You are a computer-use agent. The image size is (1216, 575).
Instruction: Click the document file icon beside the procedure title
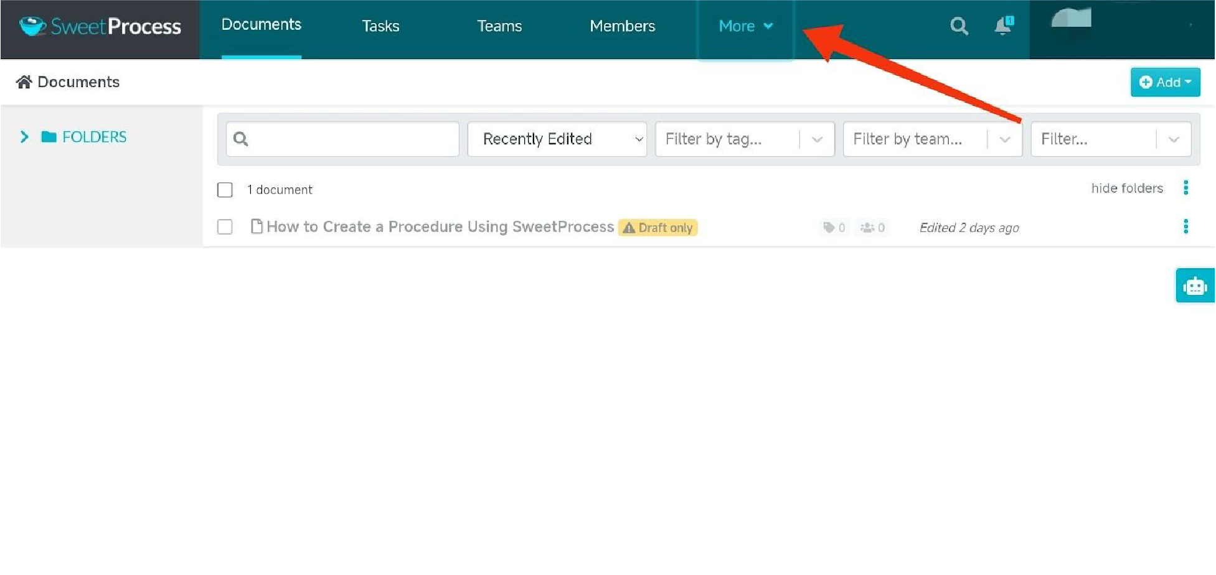256,227
